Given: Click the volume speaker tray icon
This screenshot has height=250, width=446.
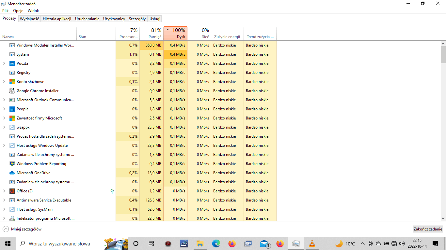Looking at the screenshot, I should [x=402, y=243].
